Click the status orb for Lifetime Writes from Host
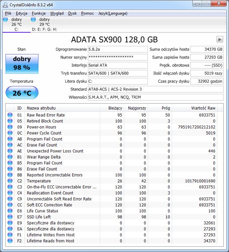This screenshot has width=229, height=252. click(x=10, y=235)
